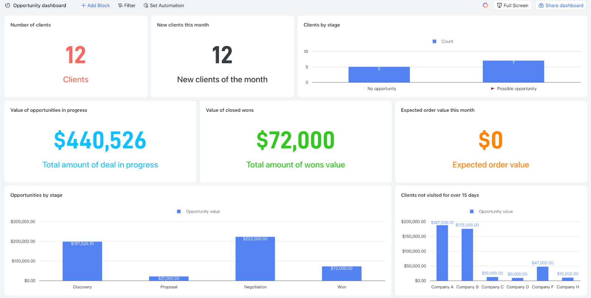The height and width of the screenshot is (298, 591).
Task: Open Set Automation
Action: 164,6
